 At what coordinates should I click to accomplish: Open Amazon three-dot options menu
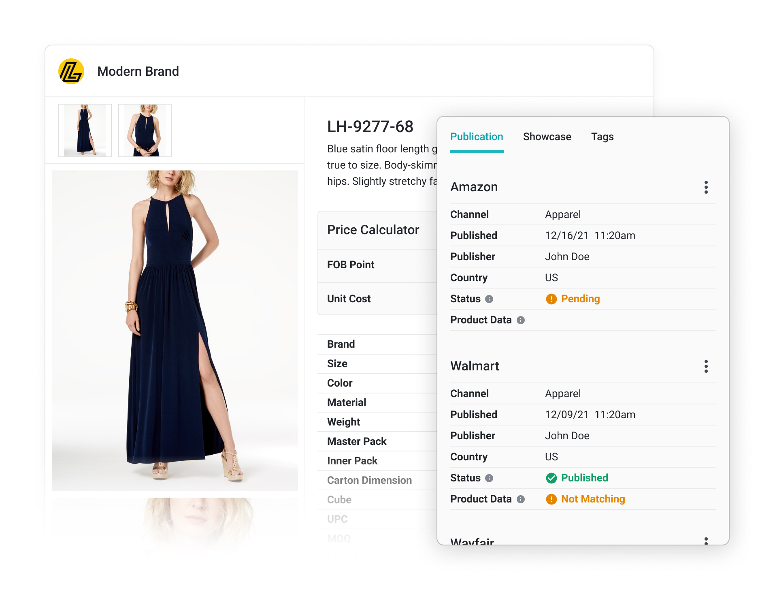pos(706,187)
